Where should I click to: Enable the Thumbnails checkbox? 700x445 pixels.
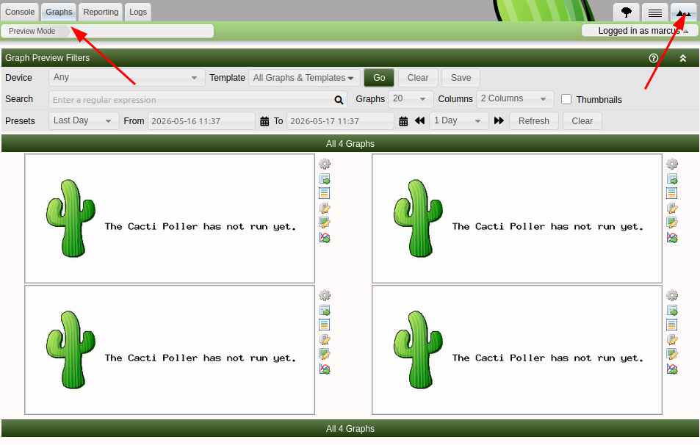coord(566,99)
